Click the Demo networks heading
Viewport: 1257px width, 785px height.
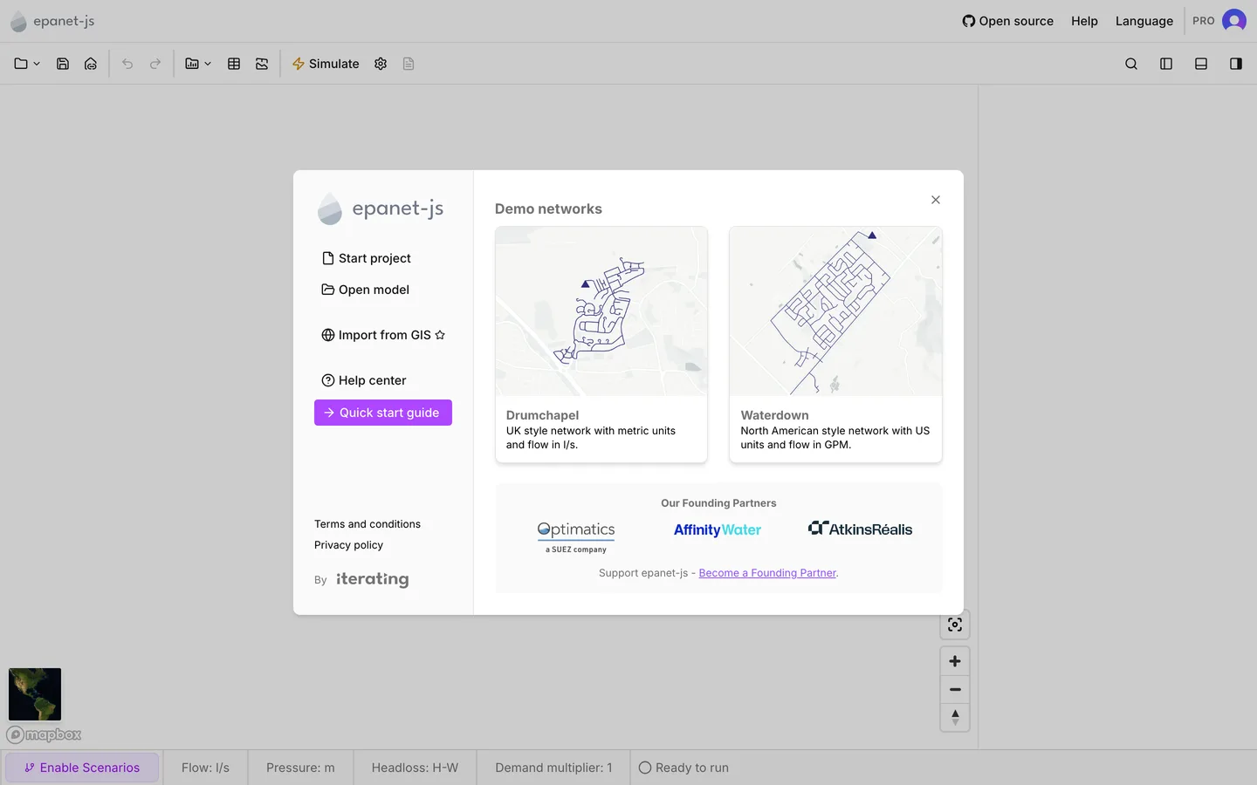point(548,208)
